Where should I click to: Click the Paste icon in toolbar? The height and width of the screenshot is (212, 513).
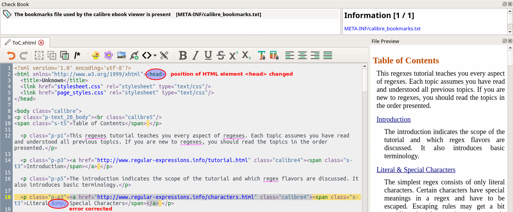64,55
